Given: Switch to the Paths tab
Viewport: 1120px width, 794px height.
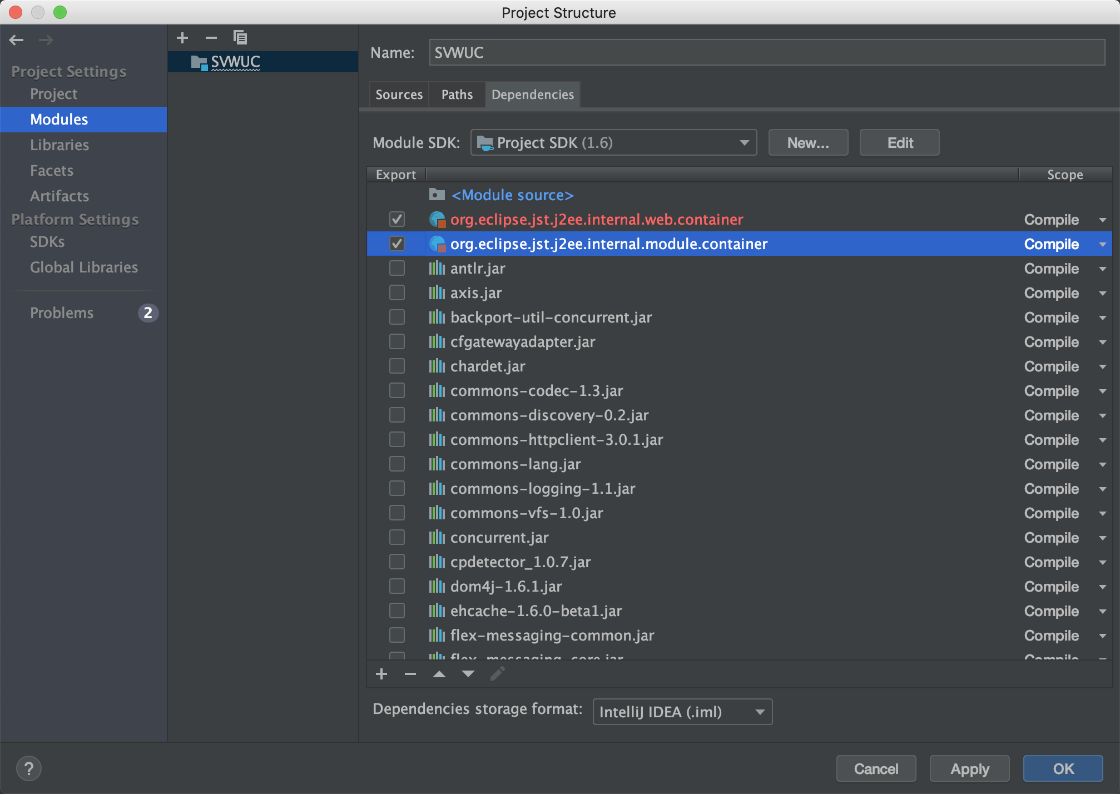Looking at the screenshot, I should tap(457, 95).
